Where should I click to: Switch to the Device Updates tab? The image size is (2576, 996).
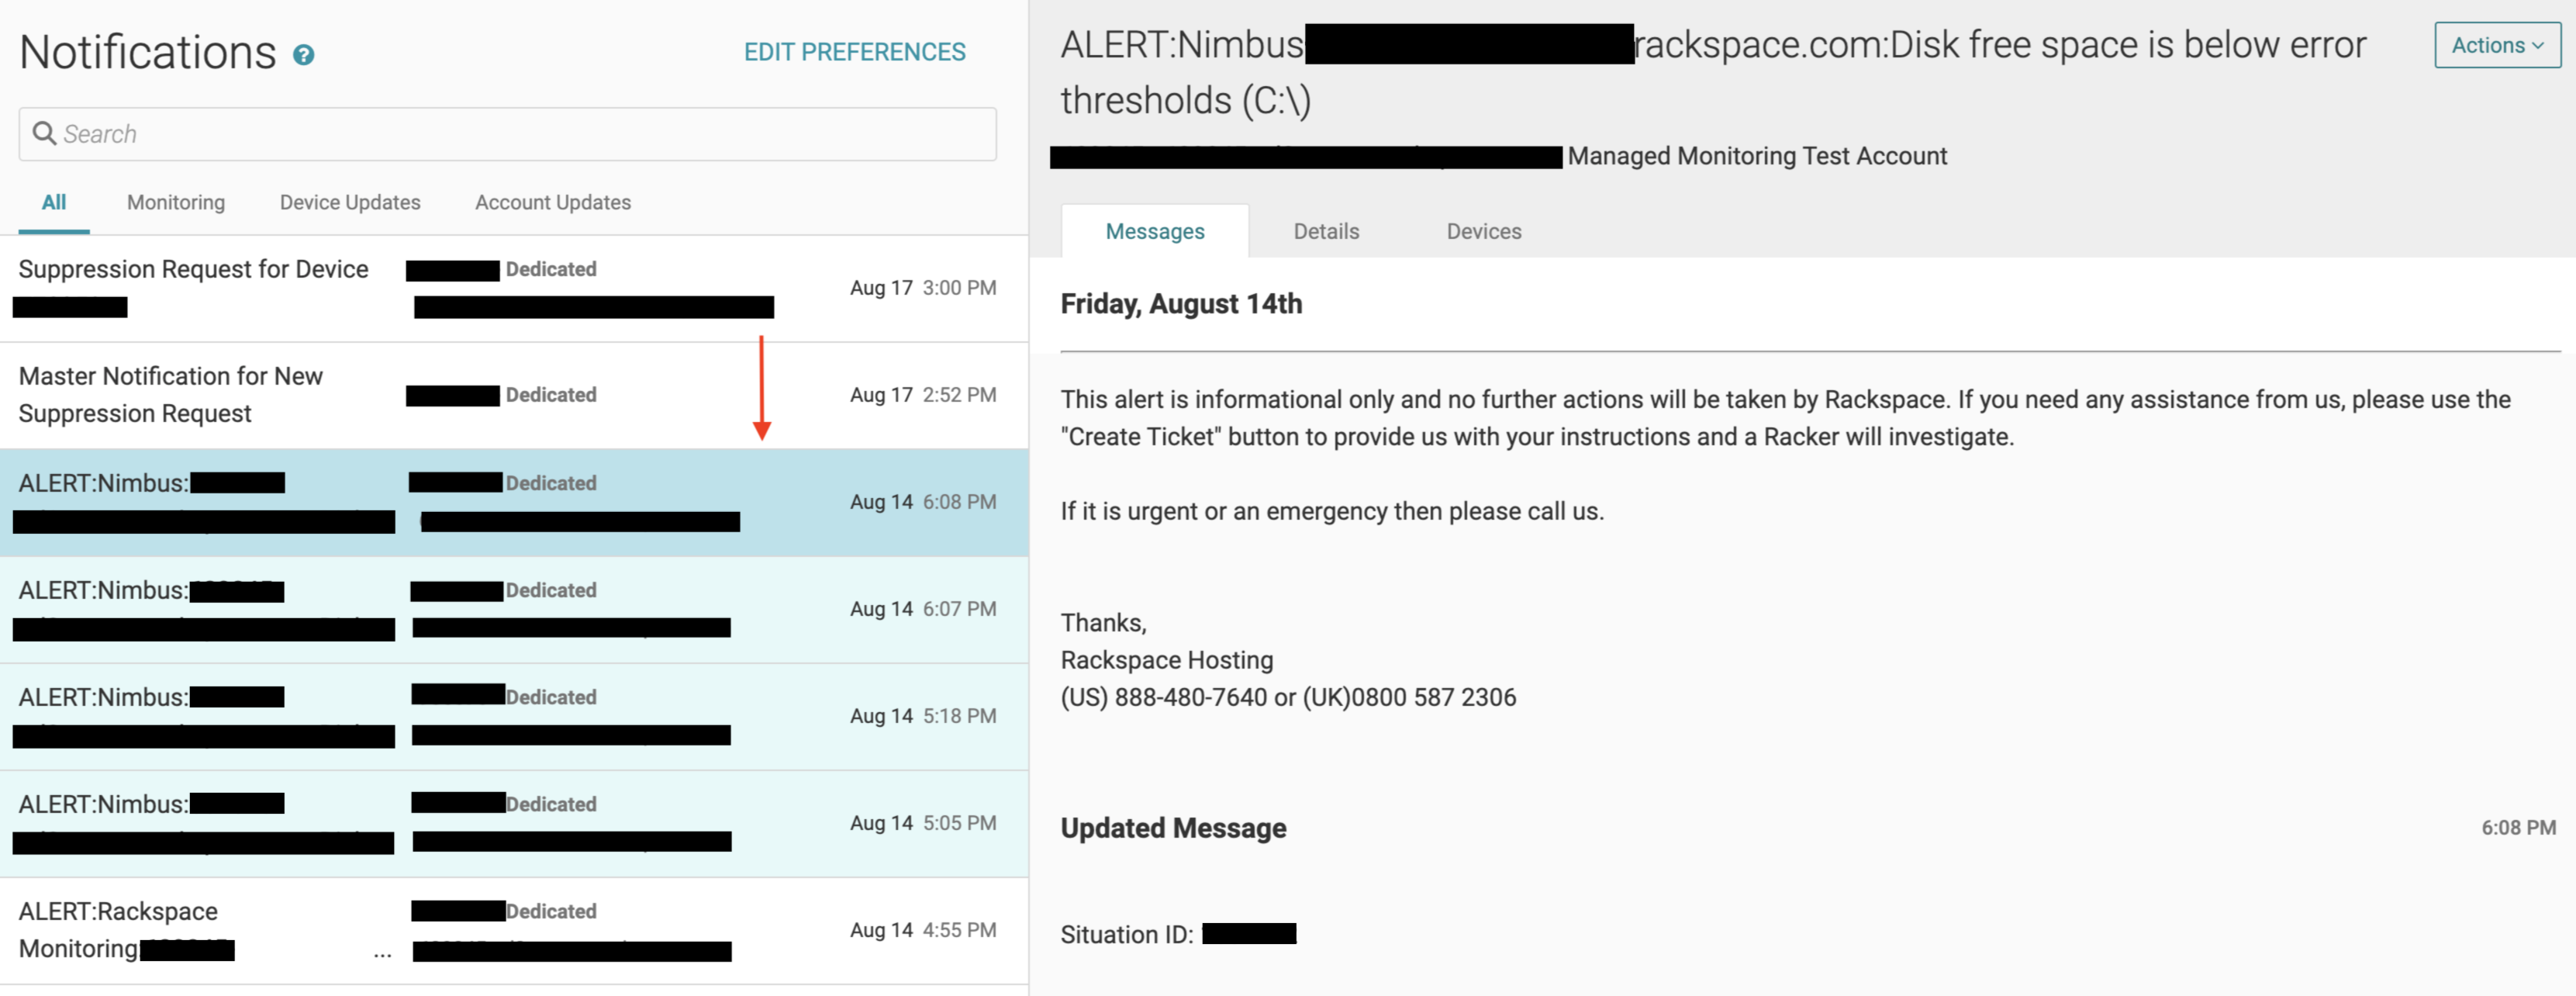(350, 203)
